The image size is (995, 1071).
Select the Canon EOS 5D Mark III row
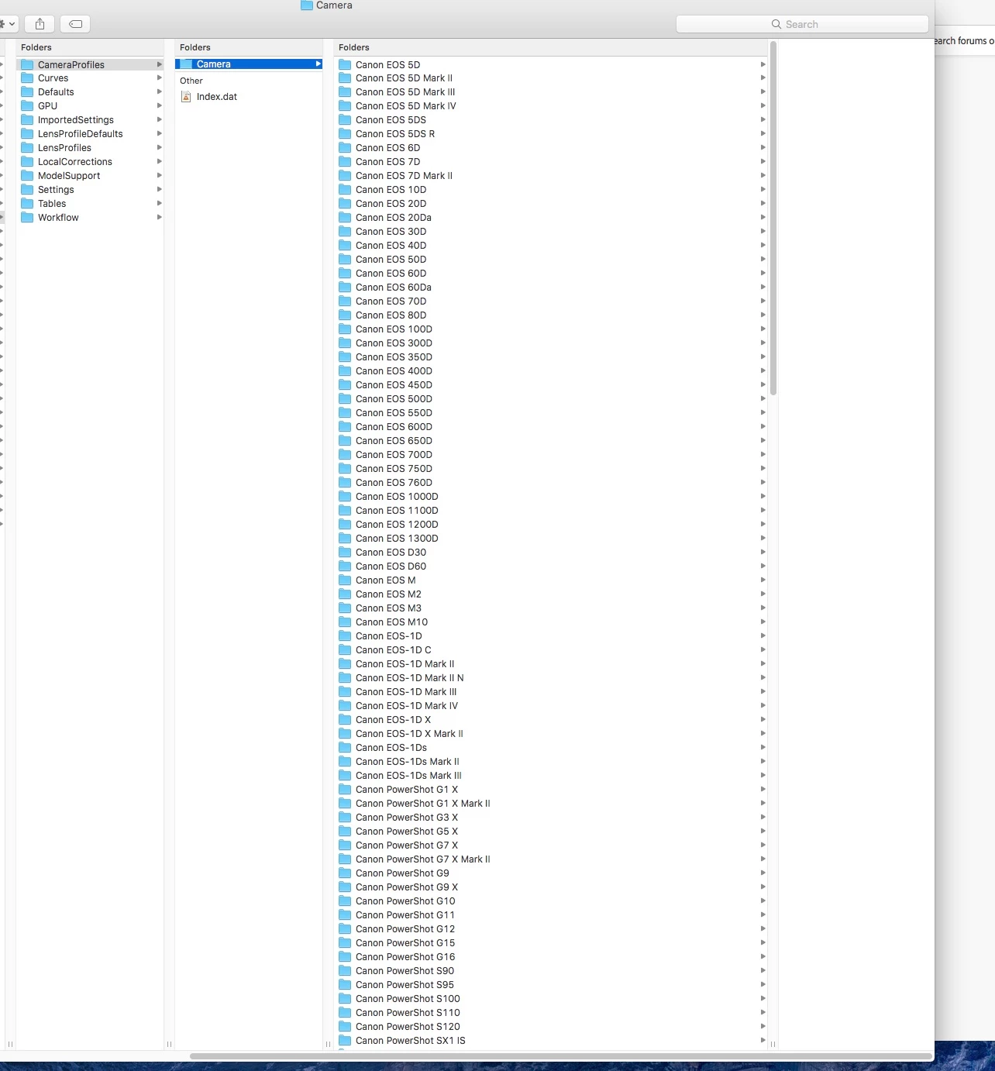tap(552, 91)
